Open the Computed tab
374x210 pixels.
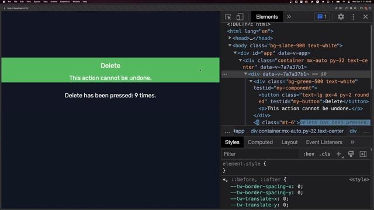(260, 142)
